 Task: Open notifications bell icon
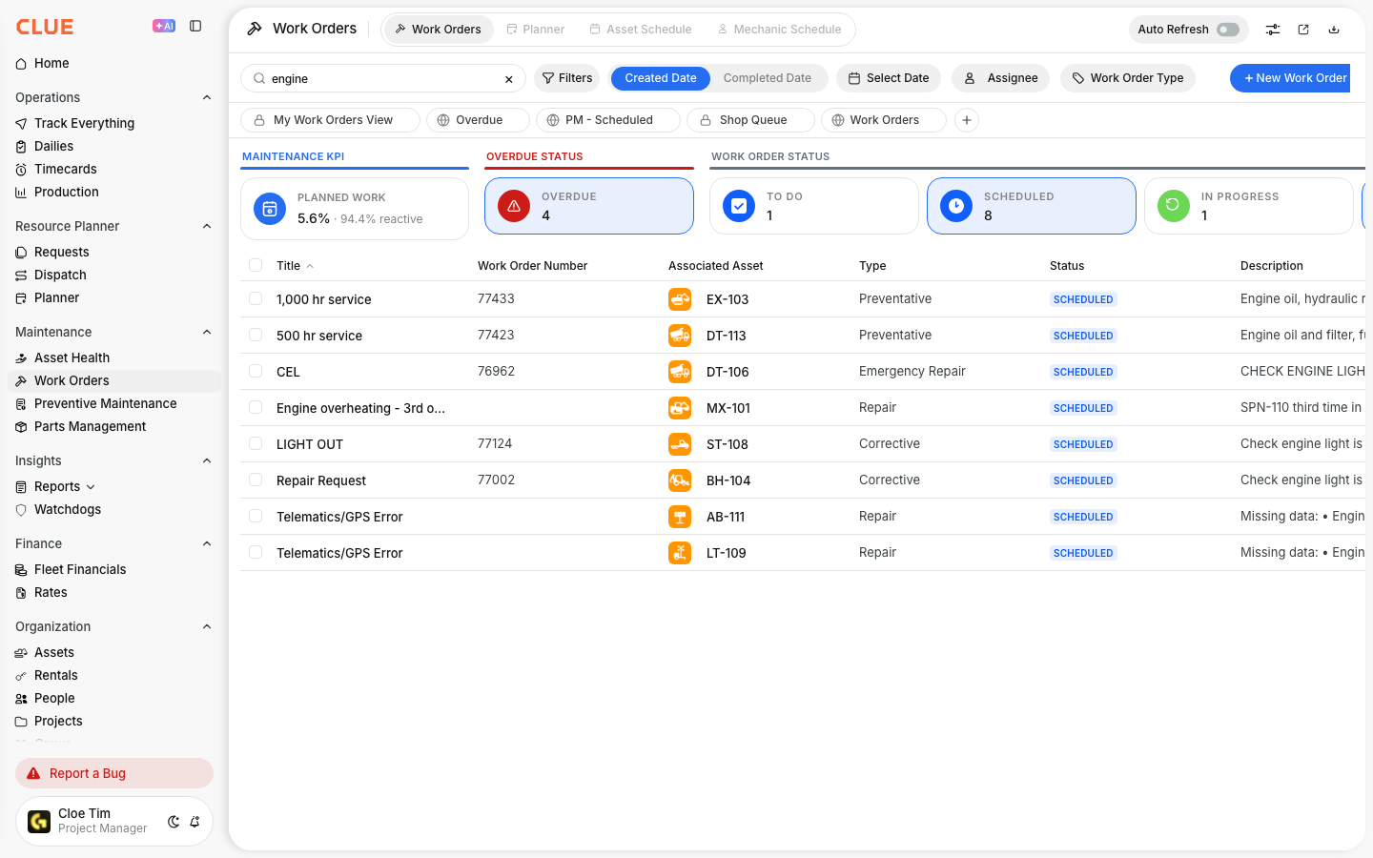(195, 822)
